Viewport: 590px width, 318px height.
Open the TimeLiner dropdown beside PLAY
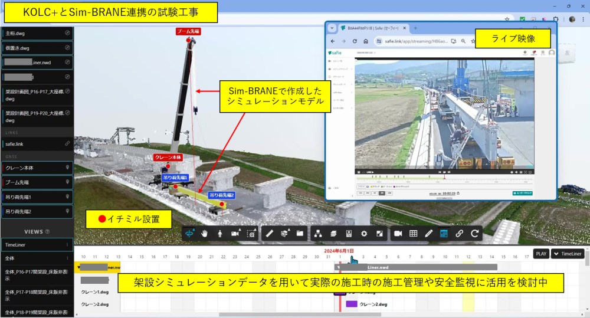568,254
